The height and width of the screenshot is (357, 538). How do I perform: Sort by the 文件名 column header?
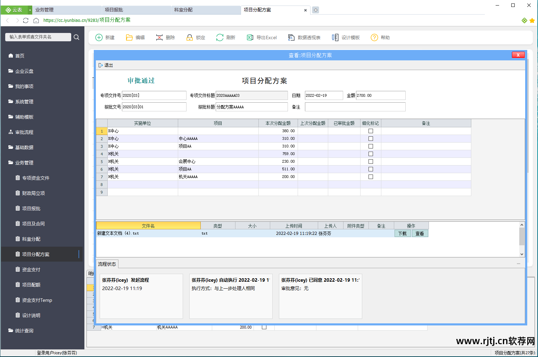[148, 226]
